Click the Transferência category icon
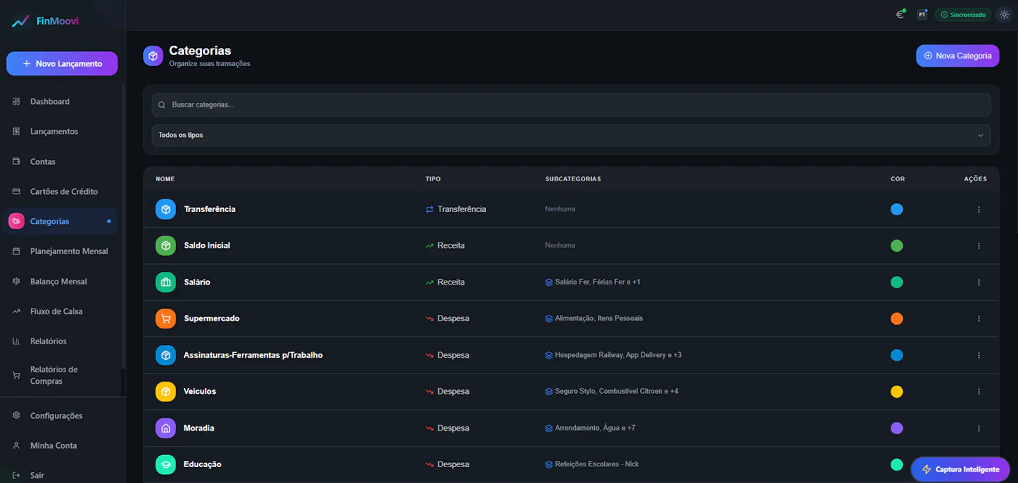Screen dimensions: 1018x483 point(166,209)
